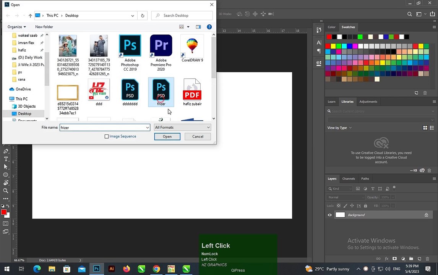The height and width of the screenshot is (275, 438).
Task: Click the Open button
Action: (167, 136)
